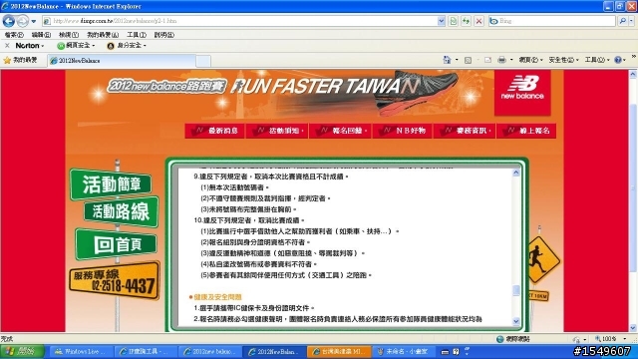Viewport: 638px width, 359px height.
Task: Open the 編輯(E) menu
Action: point(41,35)
